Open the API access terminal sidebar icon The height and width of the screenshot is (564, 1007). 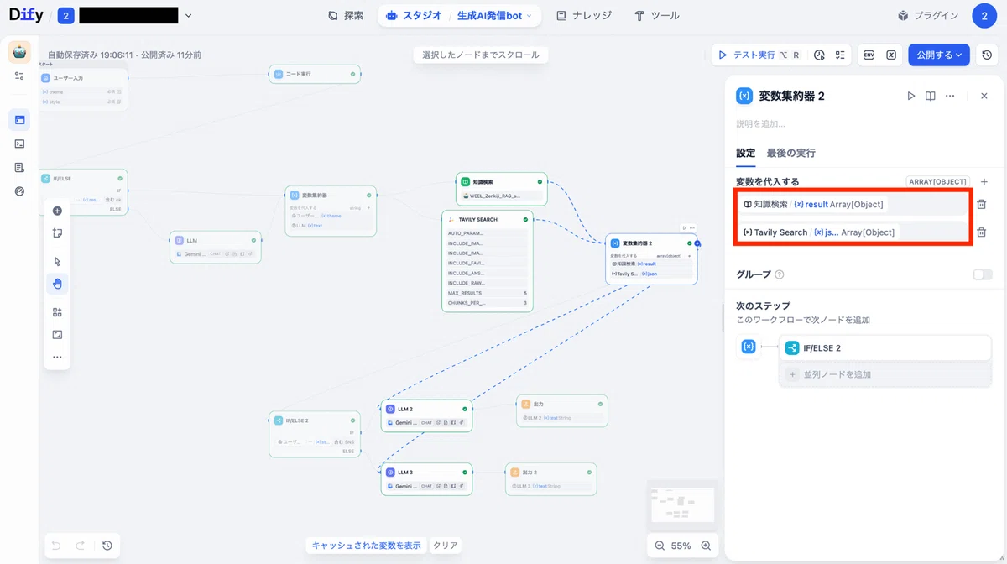pos(19,144)
